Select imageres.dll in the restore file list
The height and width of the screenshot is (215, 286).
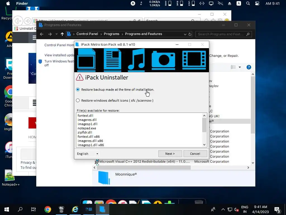[87, 120]
